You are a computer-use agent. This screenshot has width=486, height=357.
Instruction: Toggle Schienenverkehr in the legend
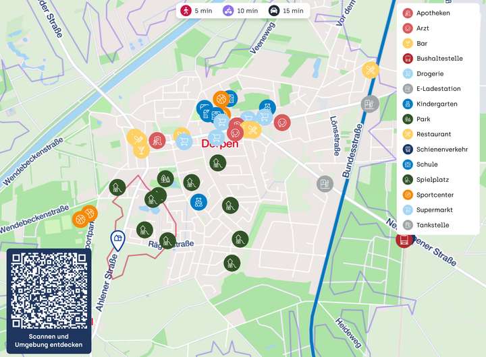tap(441, 149)
